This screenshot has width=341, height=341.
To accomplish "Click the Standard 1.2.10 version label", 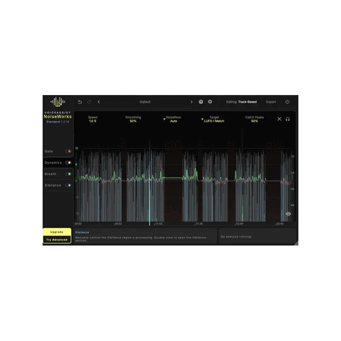I will coord(58,122).
